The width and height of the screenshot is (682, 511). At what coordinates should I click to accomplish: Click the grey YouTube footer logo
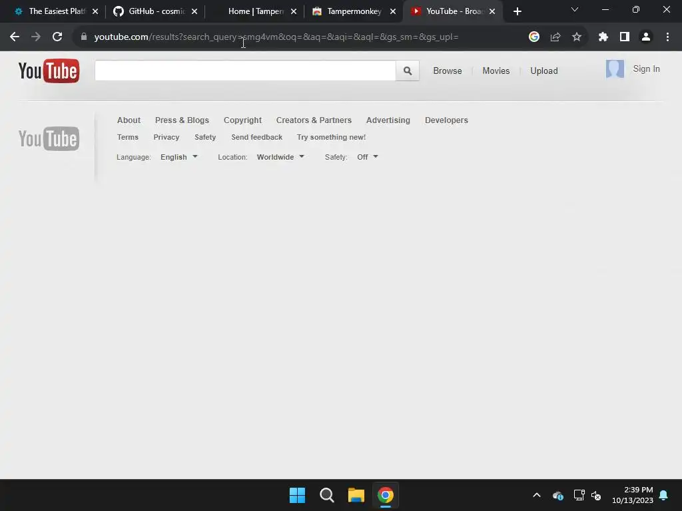pyautogui.click(x=49, y=138)
